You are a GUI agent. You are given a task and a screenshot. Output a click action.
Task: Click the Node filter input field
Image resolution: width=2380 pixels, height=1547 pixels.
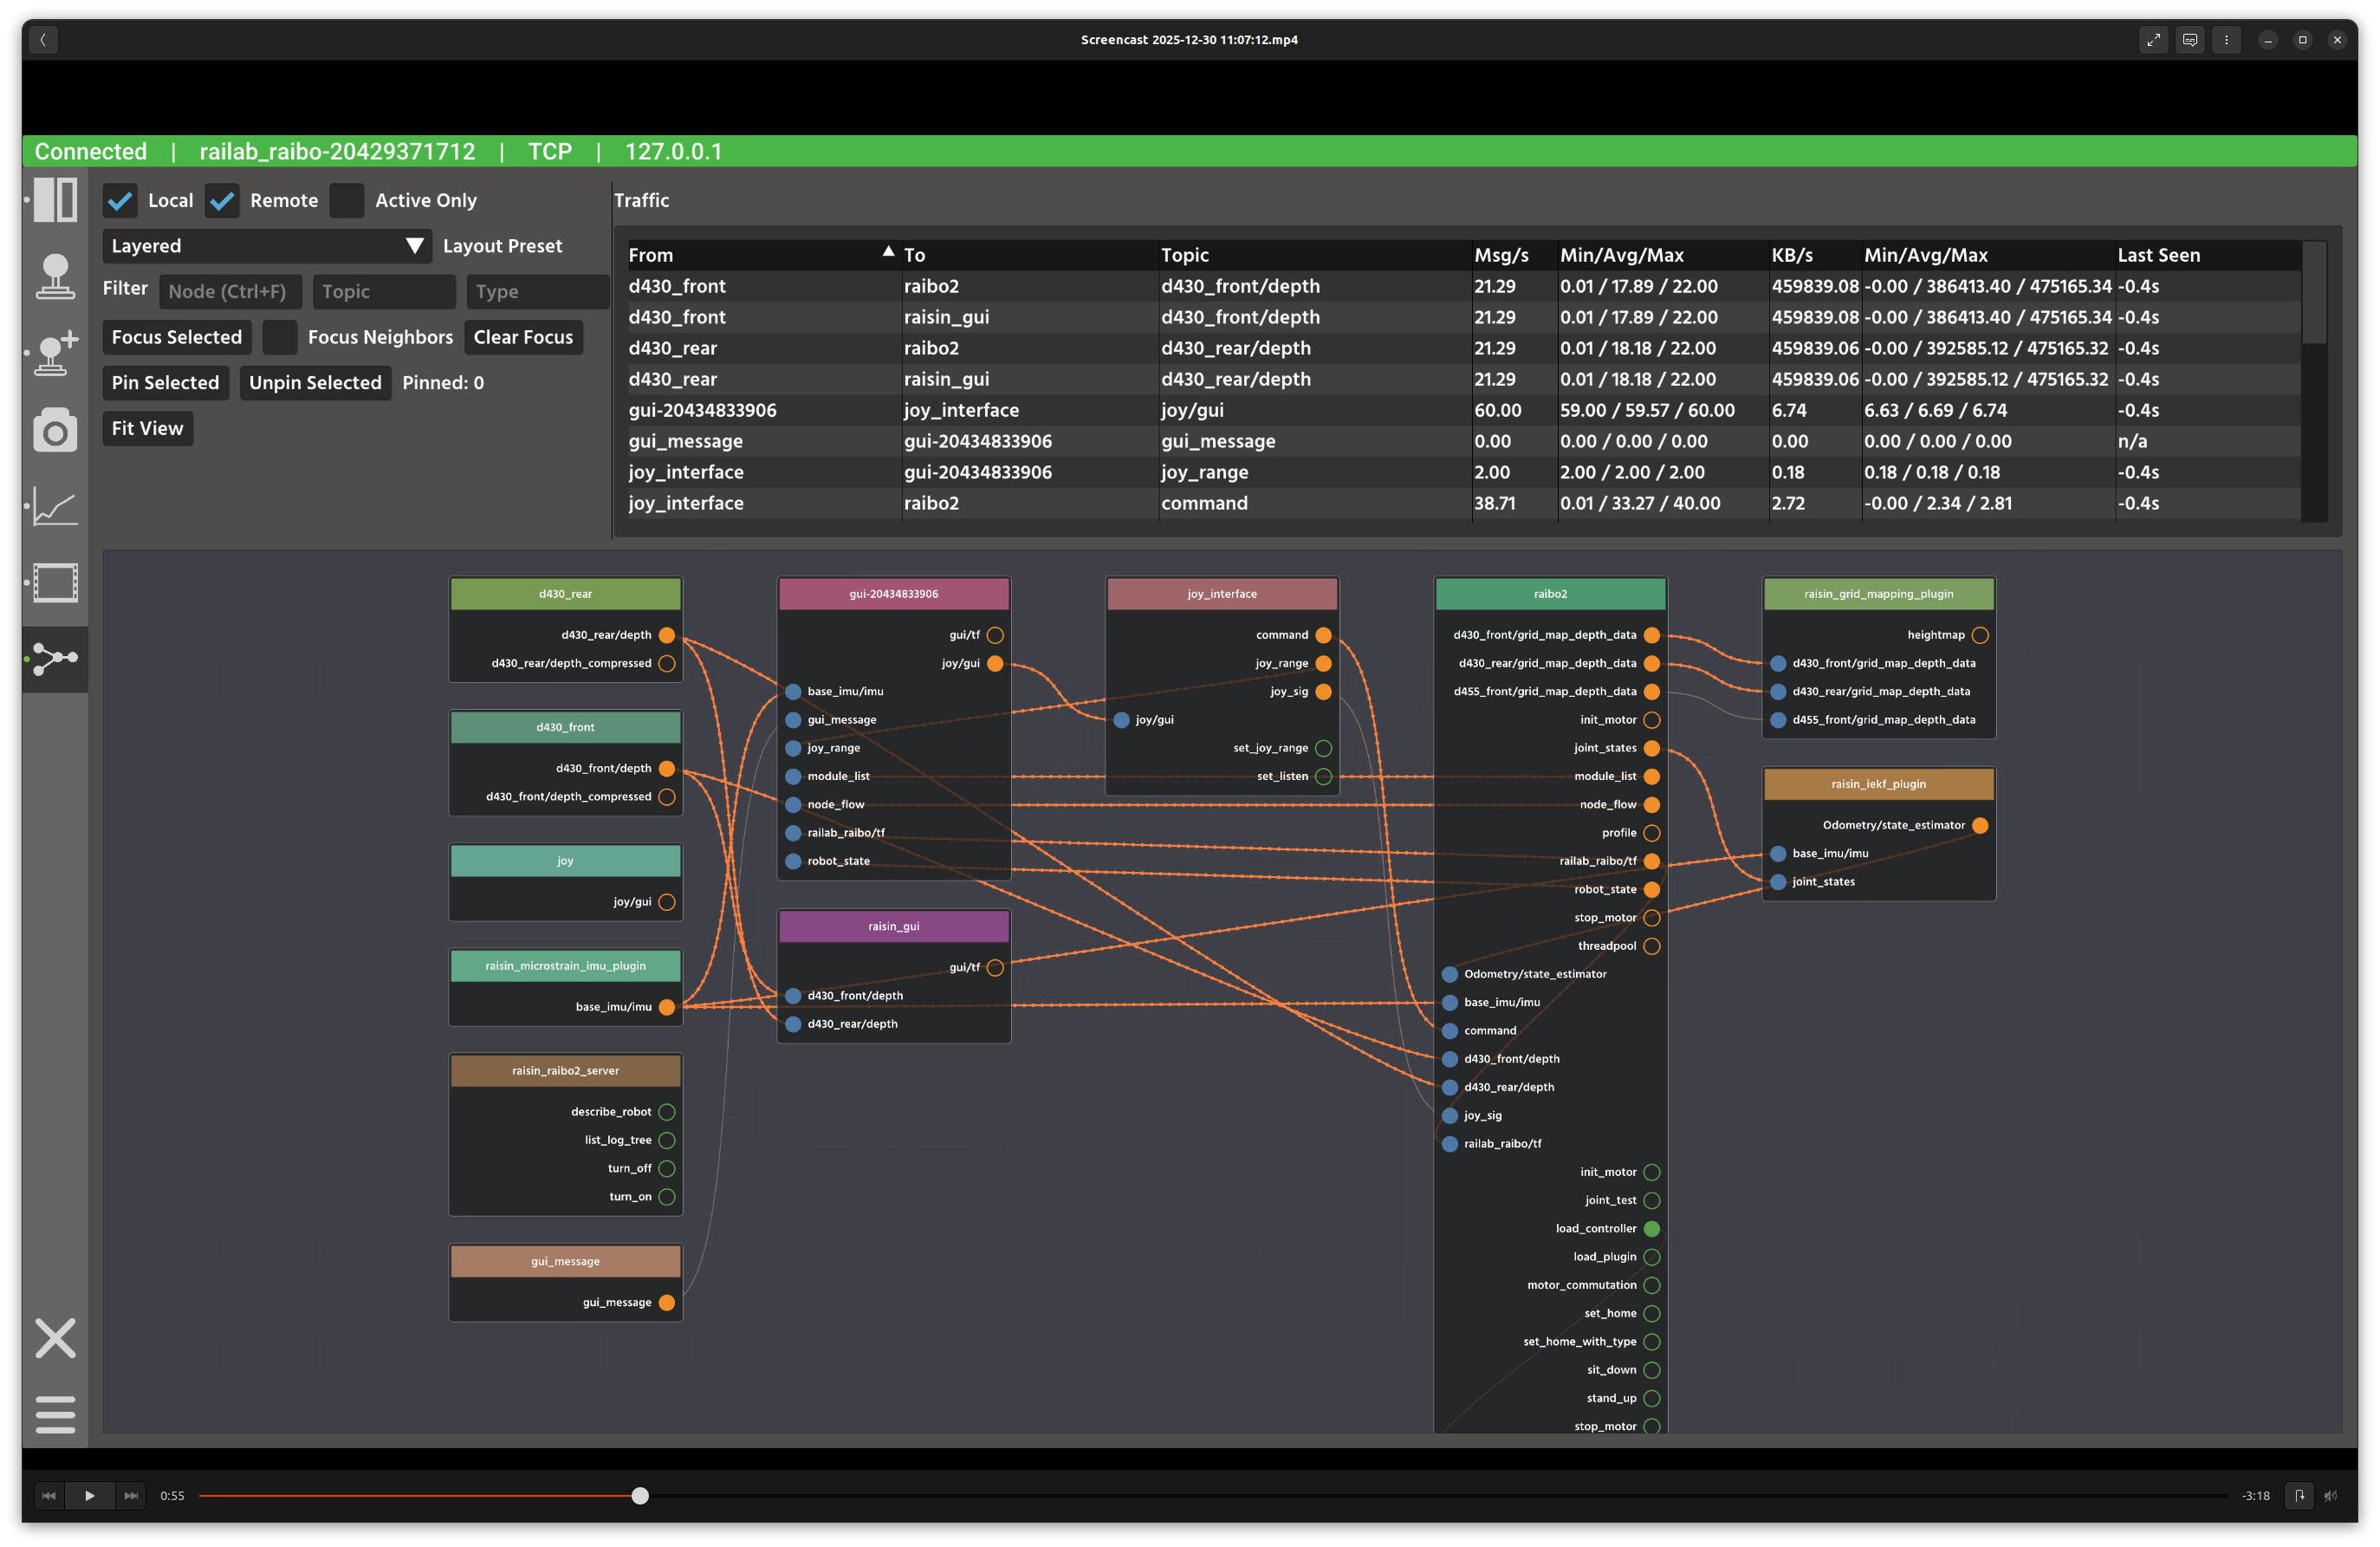230,292
